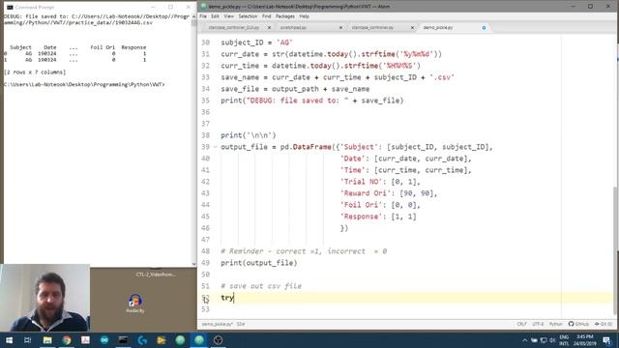Switch to the staircase_controller.py tab
The image size is (619, 348).
click(372, 28)
